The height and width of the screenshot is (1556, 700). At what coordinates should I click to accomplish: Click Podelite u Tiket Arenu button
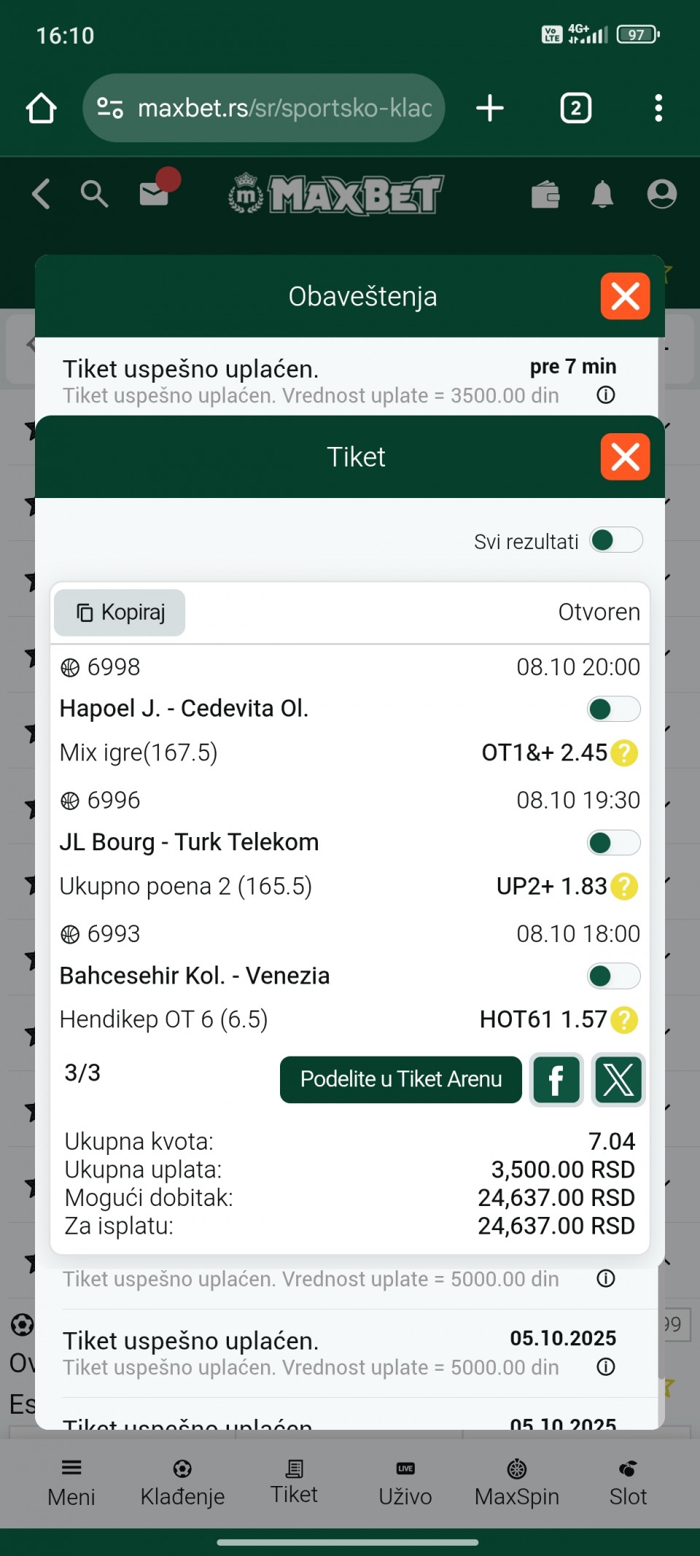click(400, 1079)
